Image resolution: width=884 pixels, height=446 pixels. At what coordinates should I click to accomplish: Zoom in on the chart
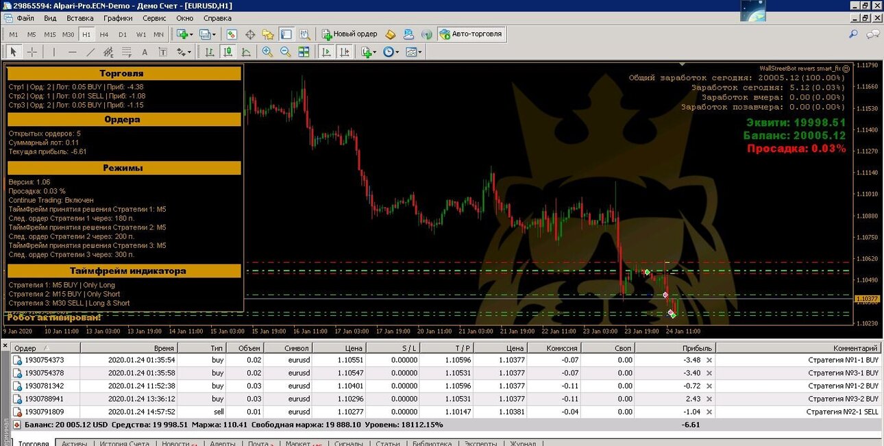click(x=267, y=51)
